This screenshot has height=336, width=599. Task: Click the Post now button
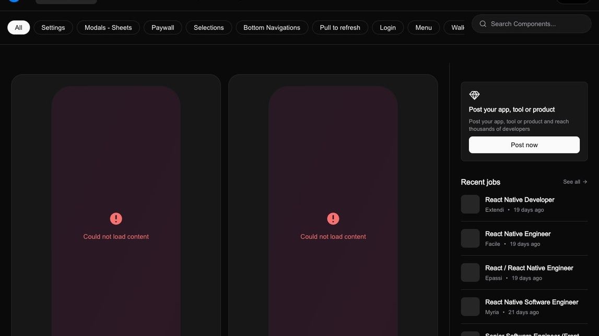coord(524,144)
